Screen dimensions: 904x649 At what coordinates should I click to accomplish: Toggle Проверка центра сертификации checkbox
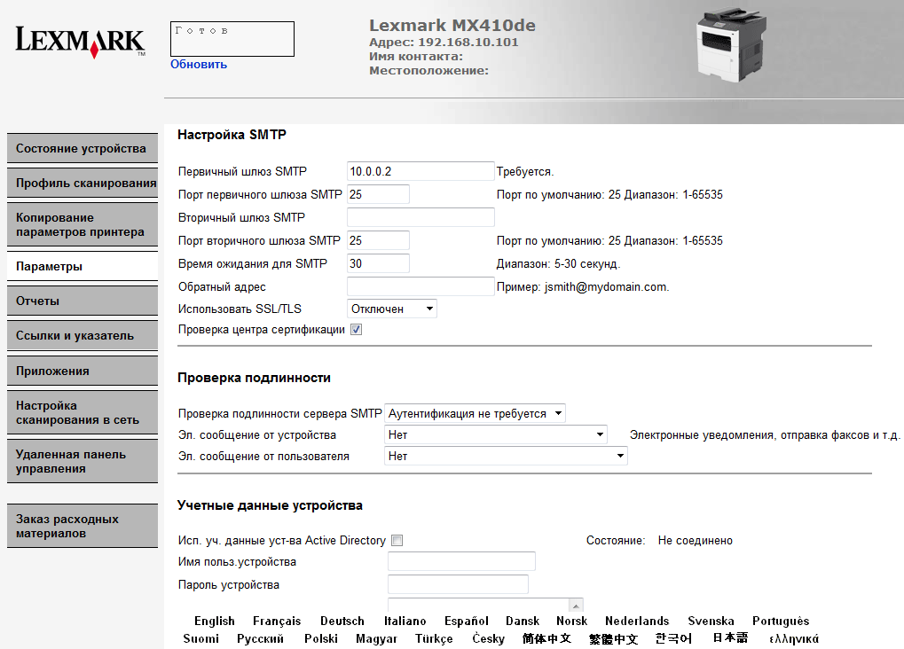tap(357, 330)
